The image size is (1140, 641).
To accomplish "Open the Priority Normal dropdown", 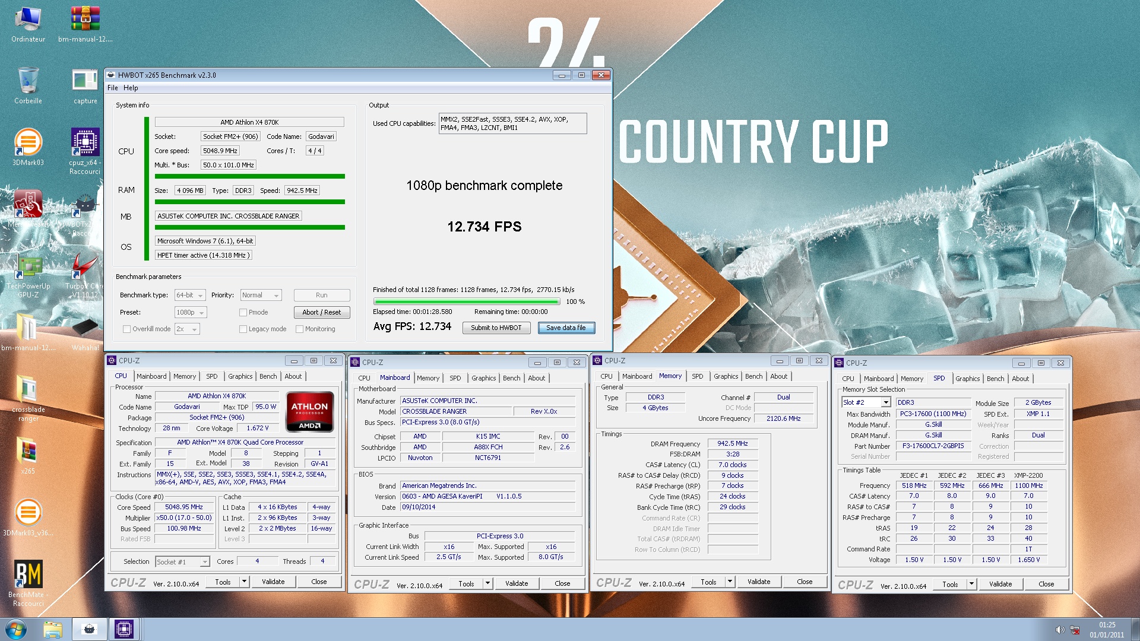I will click(261, 295).
